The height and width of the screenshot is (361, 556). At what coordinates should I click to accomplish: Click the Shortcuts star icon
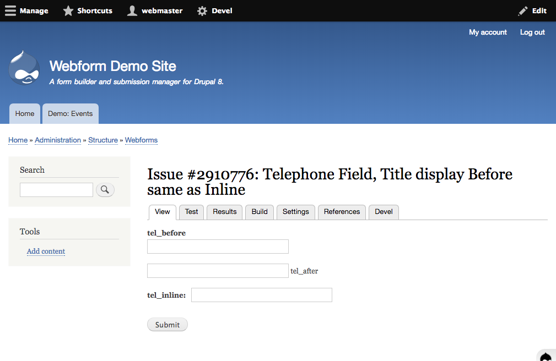(68, 11)
